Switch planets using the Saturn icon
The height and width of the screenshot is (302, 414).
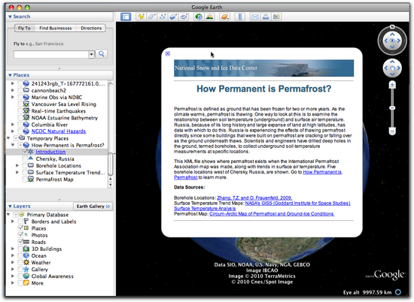(224, 17)
